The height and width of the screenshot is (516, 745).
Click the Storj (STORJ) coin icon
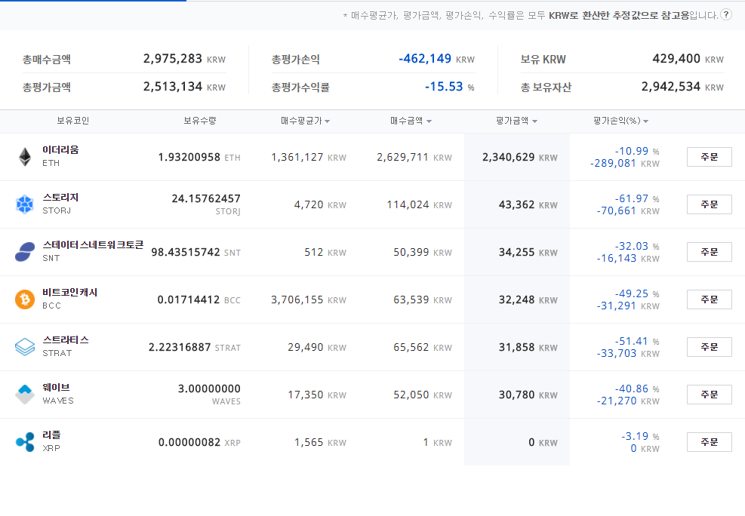tap(25, 204)
